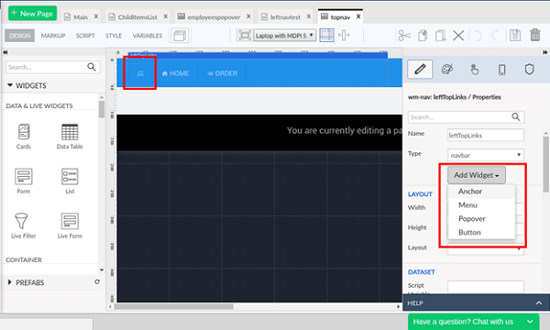Click the save floppy disk icon

(515, 36)
